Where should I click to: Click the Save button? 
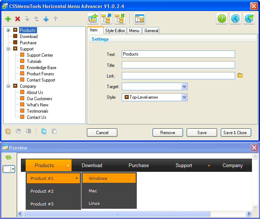(202, 133)
